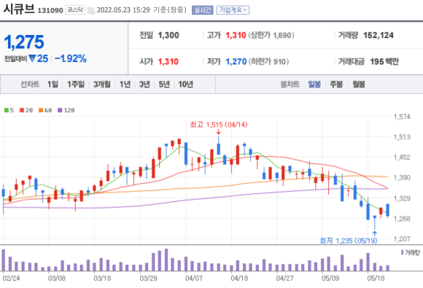Image resolution: width=423 pixels, height=288 pixels.
Task: Click the 하한가 910 text
Action: coord(268,62)
